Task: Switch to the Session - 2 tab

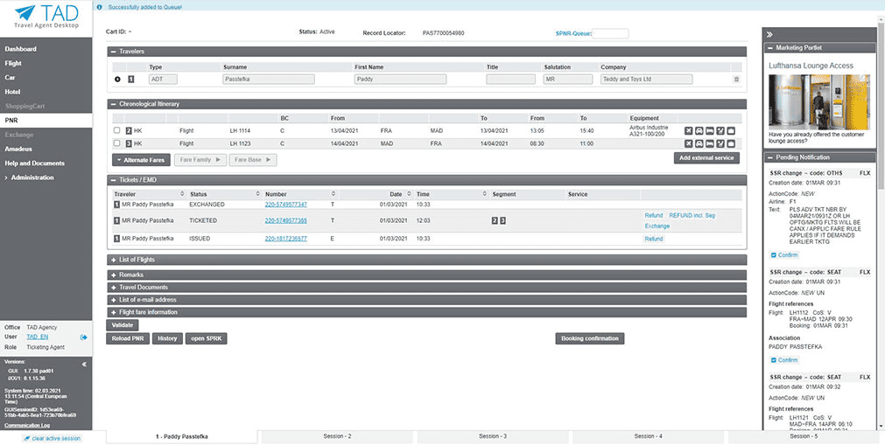Action: [337, 435]
